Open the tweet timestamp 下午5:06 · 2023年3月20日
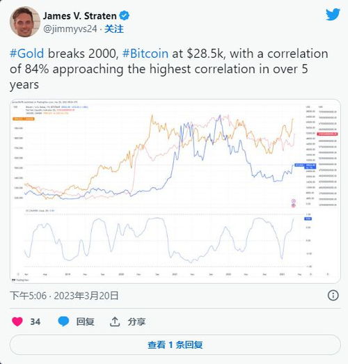Image resolution: width=348 pixels, height=364 pixels. click(x=64, y=296)
